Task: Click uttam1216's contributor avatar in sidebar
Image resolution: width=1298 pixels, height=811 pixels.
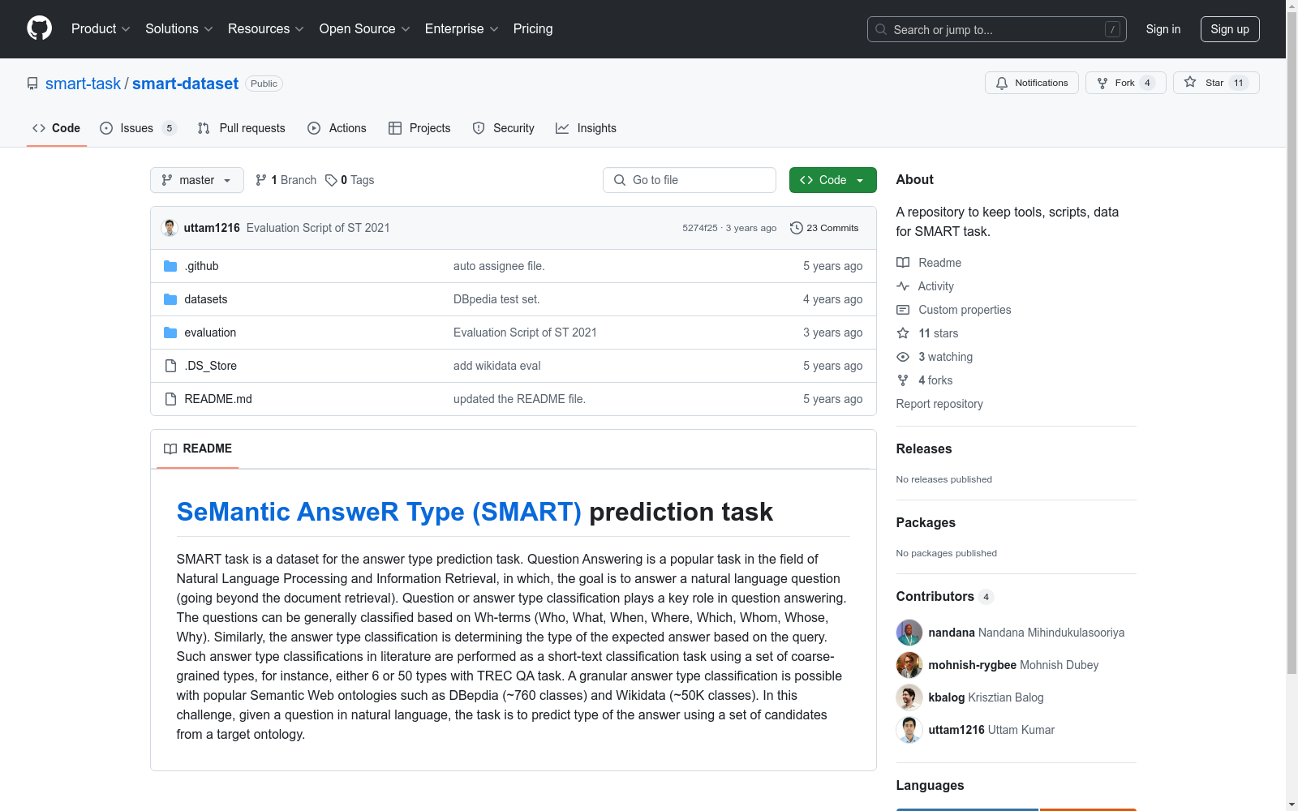Action: 909,730
